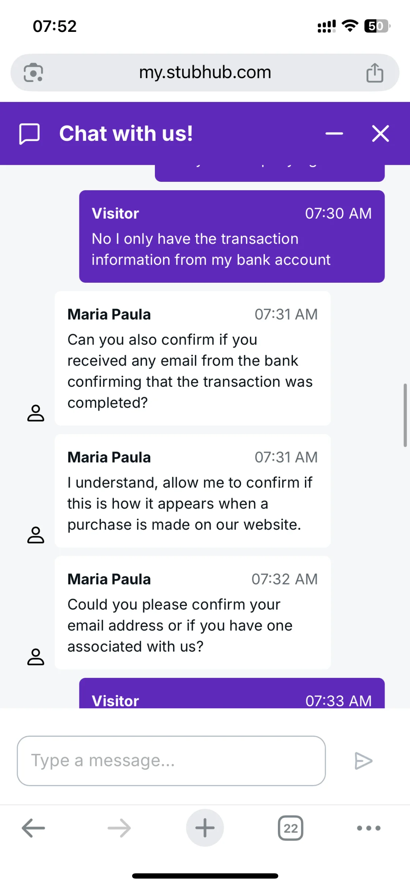The image size is (410, 887).
Task: Select Maria Paula's message about email address
Action: coord(192,613)
